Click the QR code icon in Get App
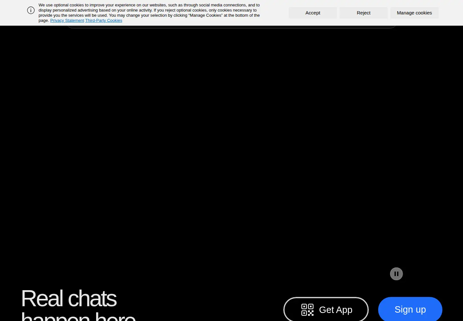 coord(307,310)
